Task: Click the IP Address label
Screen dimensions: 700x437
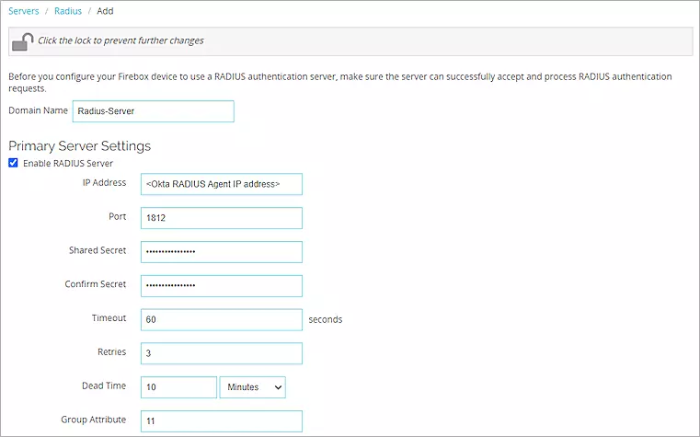Action: tap(105, 182)
